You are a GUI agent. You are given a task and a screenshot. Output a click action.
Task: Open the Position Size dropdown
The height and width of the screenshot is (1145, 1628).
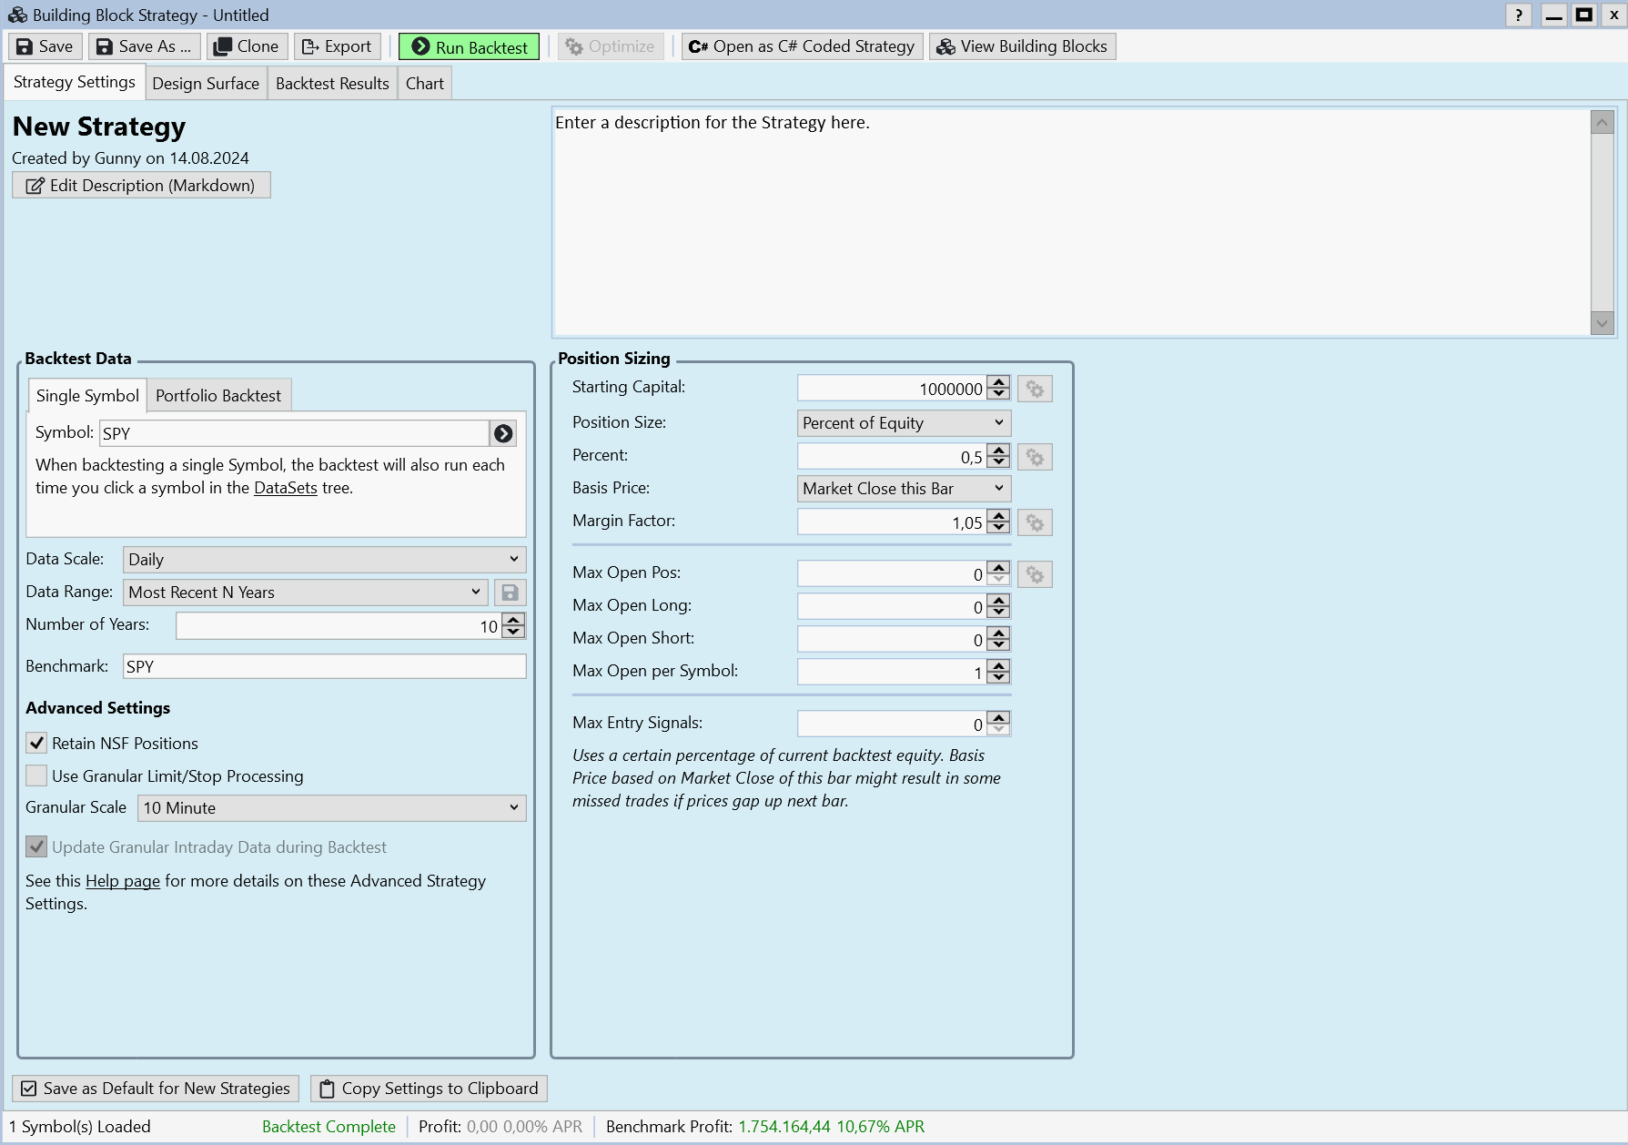coord(904,423)
